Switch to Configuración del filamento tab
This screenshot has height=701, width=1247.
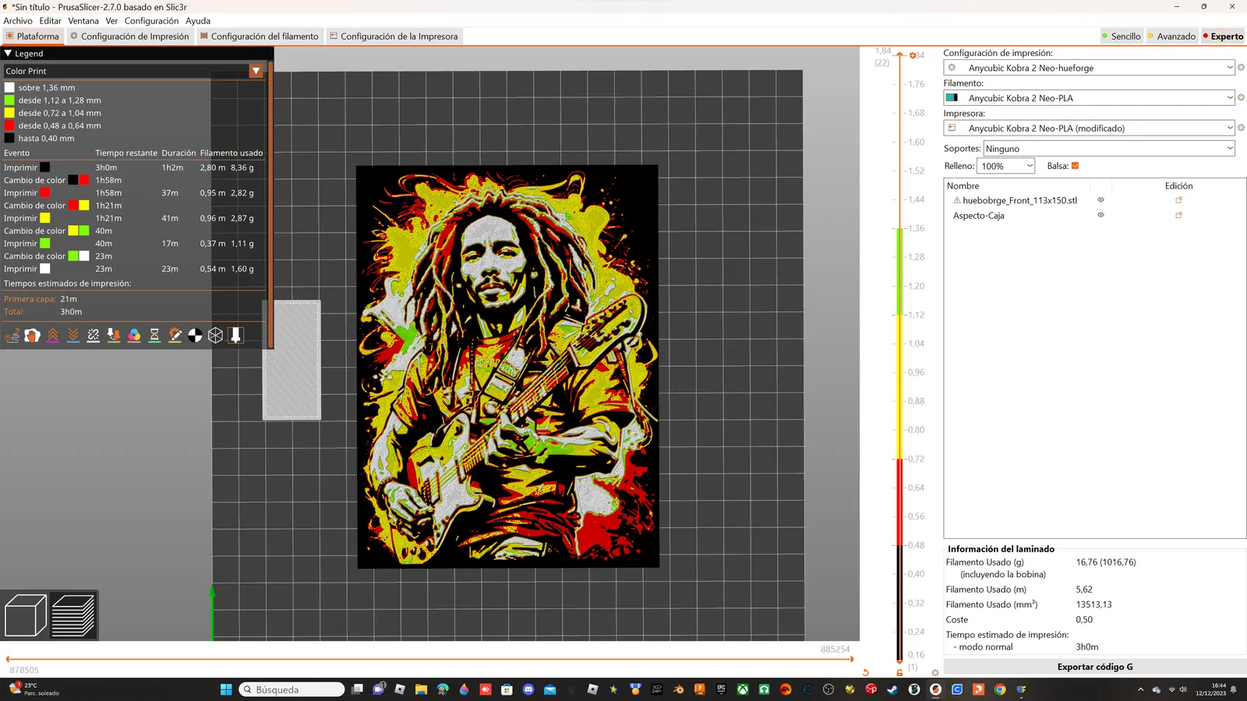point(260,37)
